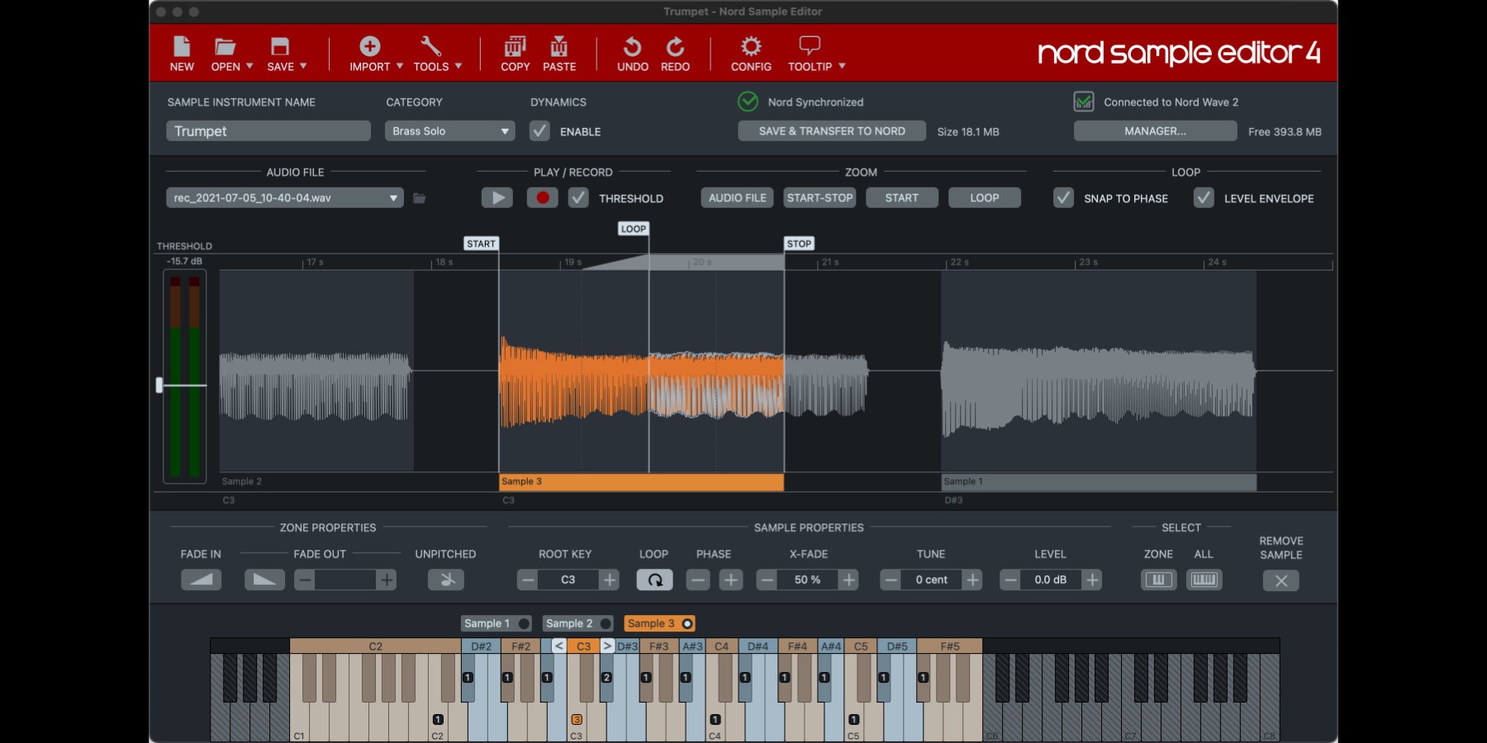This screenshot has width=1487, height=743.
Task: Click SAVE & TRANSFER TO NORD
Action: coord(832,131)
